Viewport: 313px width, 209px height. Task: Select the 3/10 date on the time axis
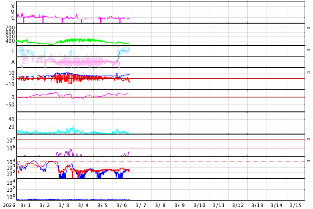[199, 205]
